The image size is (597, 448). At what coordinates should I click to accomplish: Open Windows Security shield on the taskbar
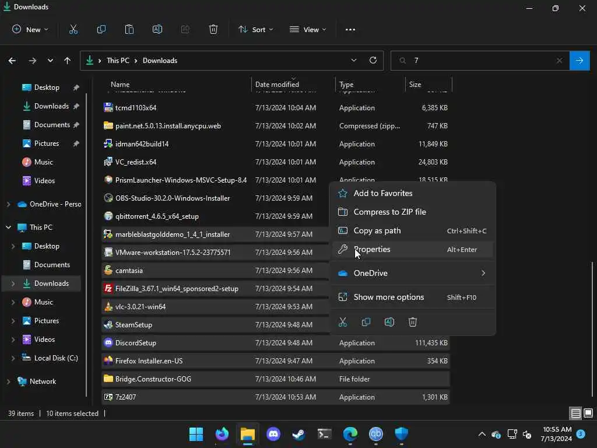[x=401, y=434]
